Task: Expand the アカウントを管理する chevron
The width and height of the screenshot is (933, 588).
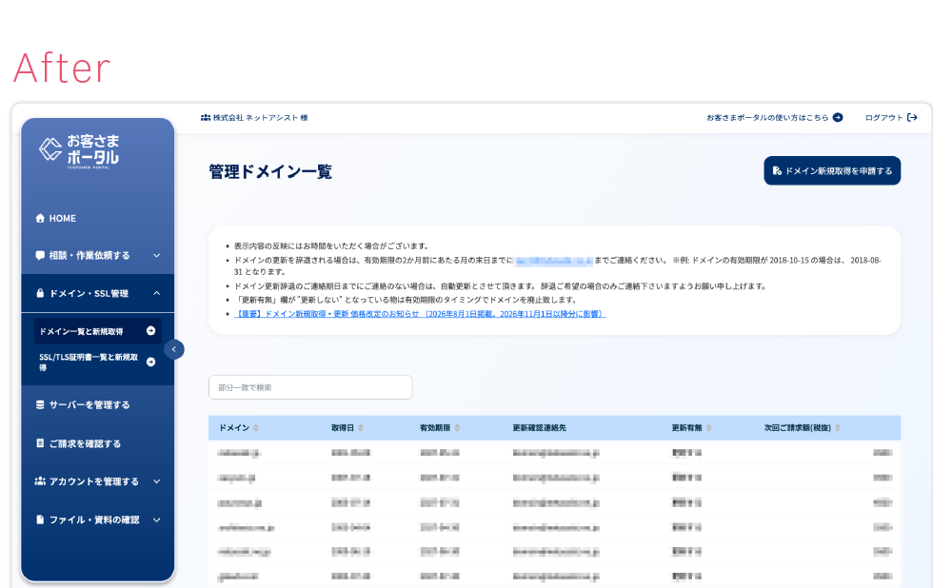Action: point(156,481)
